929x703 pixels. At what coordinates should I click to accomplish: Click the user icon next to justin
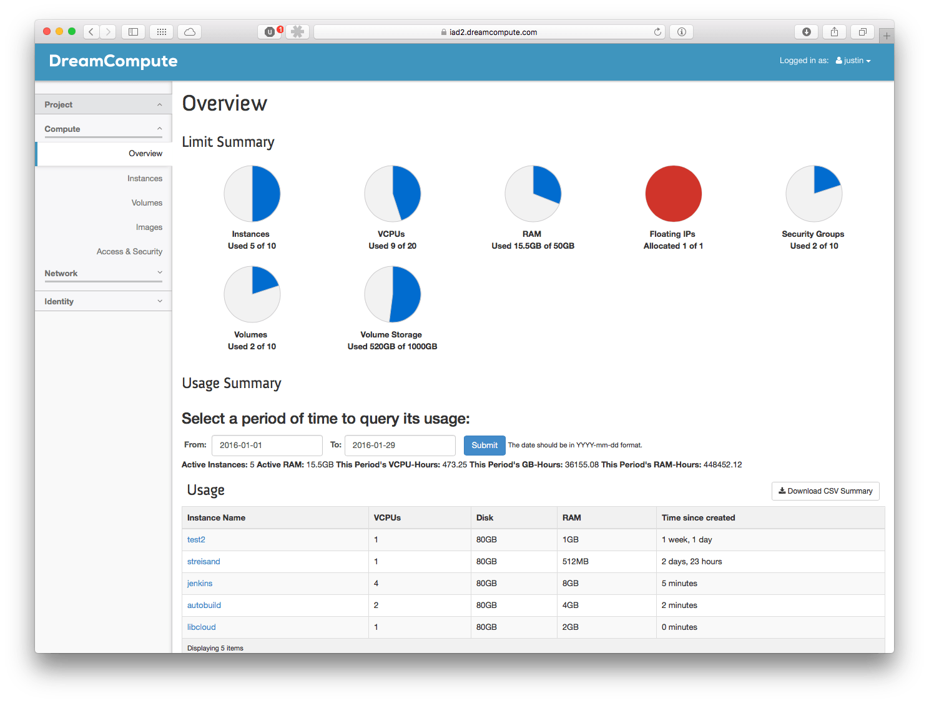click(x=838, y=60)
